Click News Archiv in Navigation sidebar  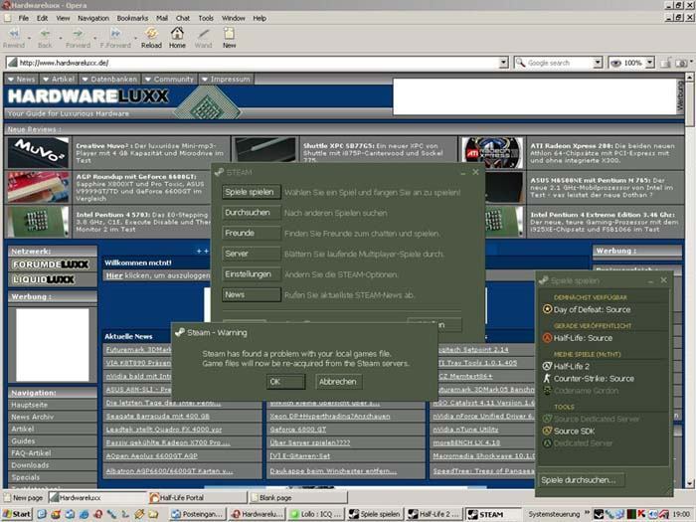pyautogui.click(x=33, y=417)
